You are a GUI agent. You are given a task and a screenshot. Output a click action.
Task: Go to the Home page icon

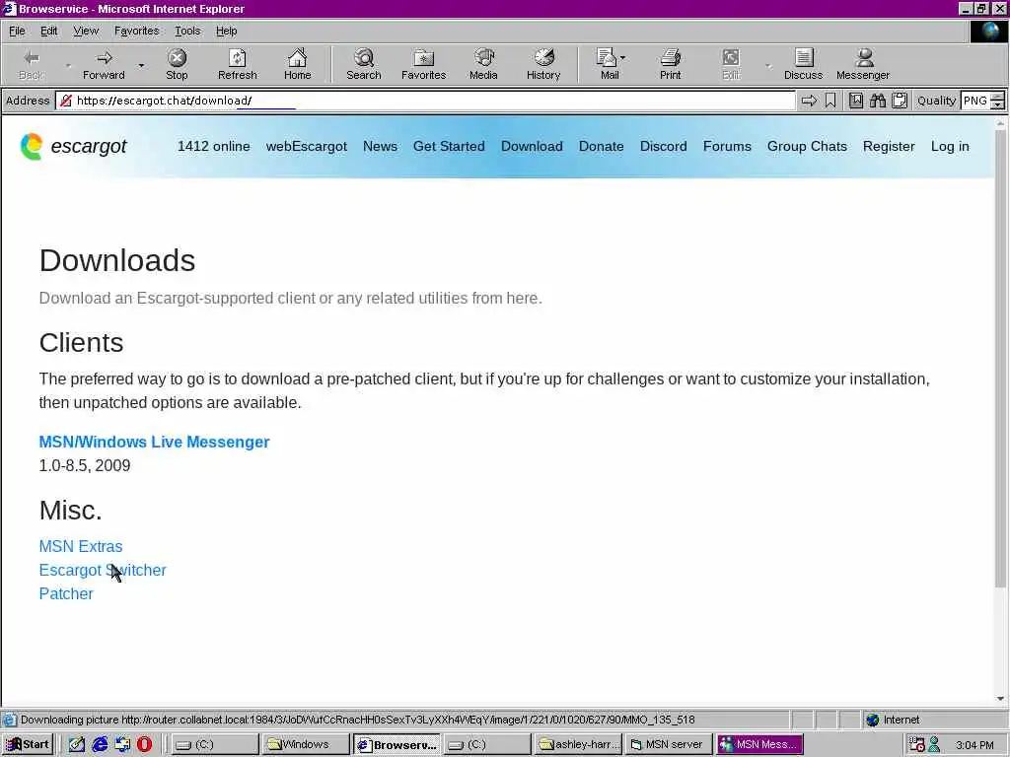pos(297,64)
